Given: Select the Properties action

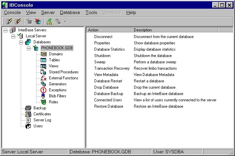Looking at the screenshot, I should (x=102, y=43).
